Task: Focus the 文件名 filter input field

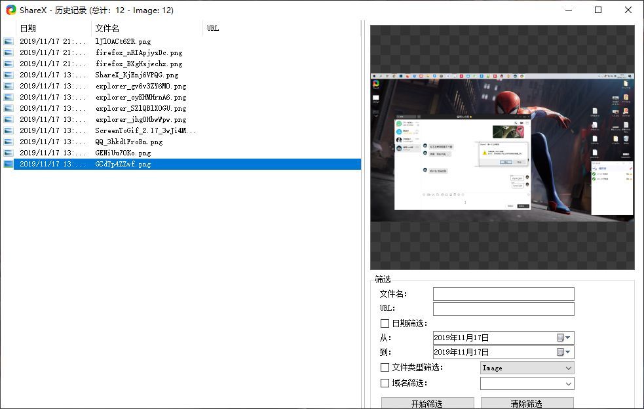Action: click(x=504, y=294)
